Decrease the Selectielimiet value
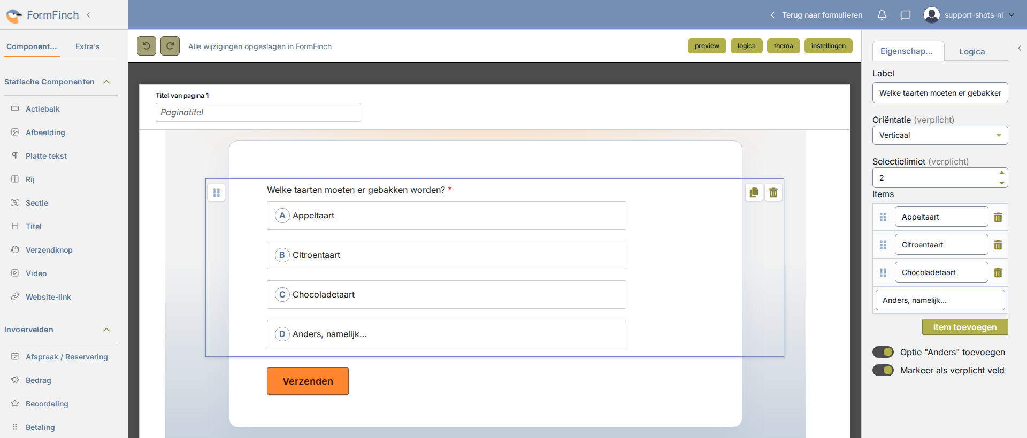The height and width of the screenshot is (438, 1027). click(x=1001, y=183)
